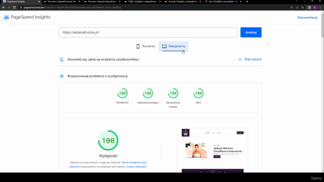Bookmark page with the star icon
Image resolution: width=324 pixels, height=182 pixels.
pos(303,8)
